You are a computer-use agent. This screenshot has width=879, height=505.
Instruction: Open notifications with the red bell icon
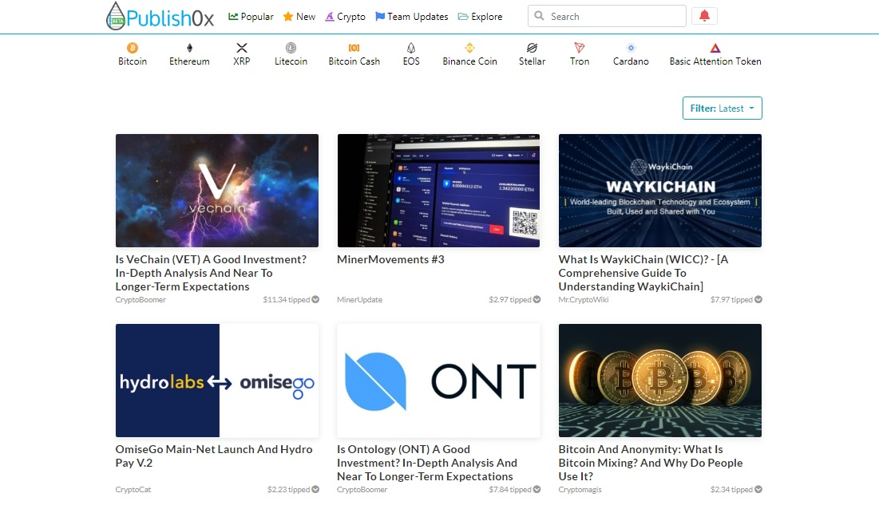coord(705,16)
